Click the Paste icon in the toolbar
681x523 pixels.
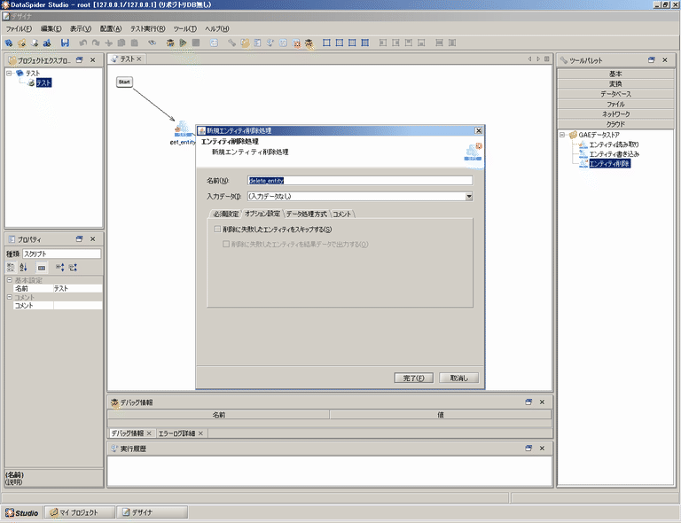135,43
